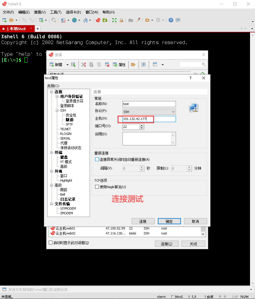The height and width of the screenshot is (299, 255).
Task: Click the open folder icon in main toolbar
Action: pyautogui.click(x=11, y=20)
